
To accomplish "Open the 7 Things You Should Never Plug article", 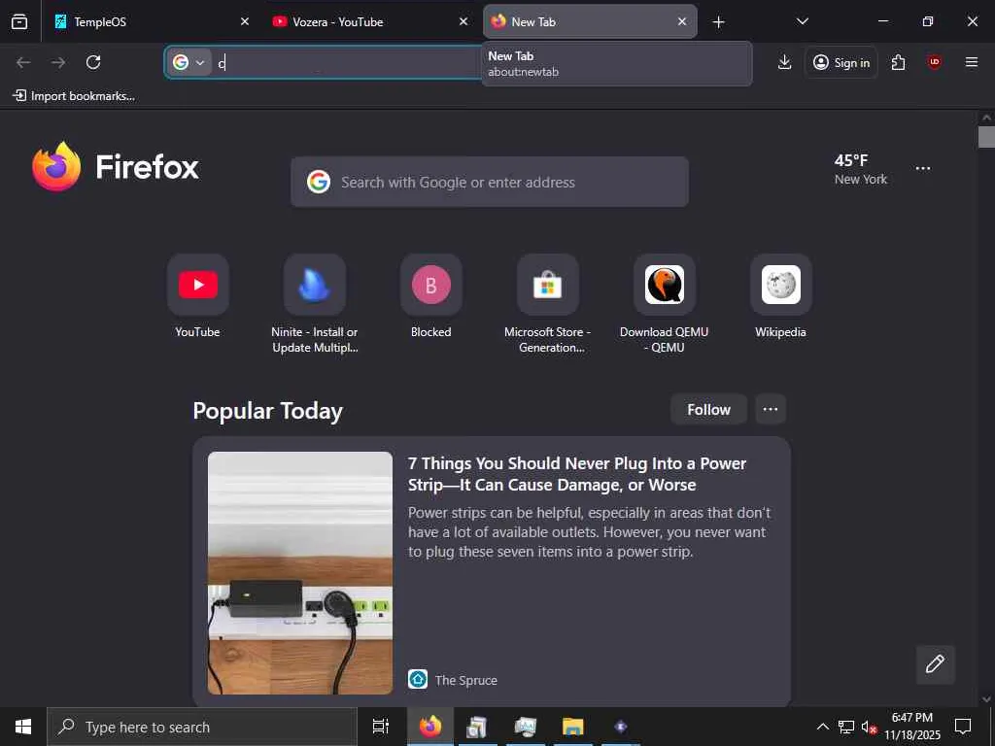I will tap(577, 474).
